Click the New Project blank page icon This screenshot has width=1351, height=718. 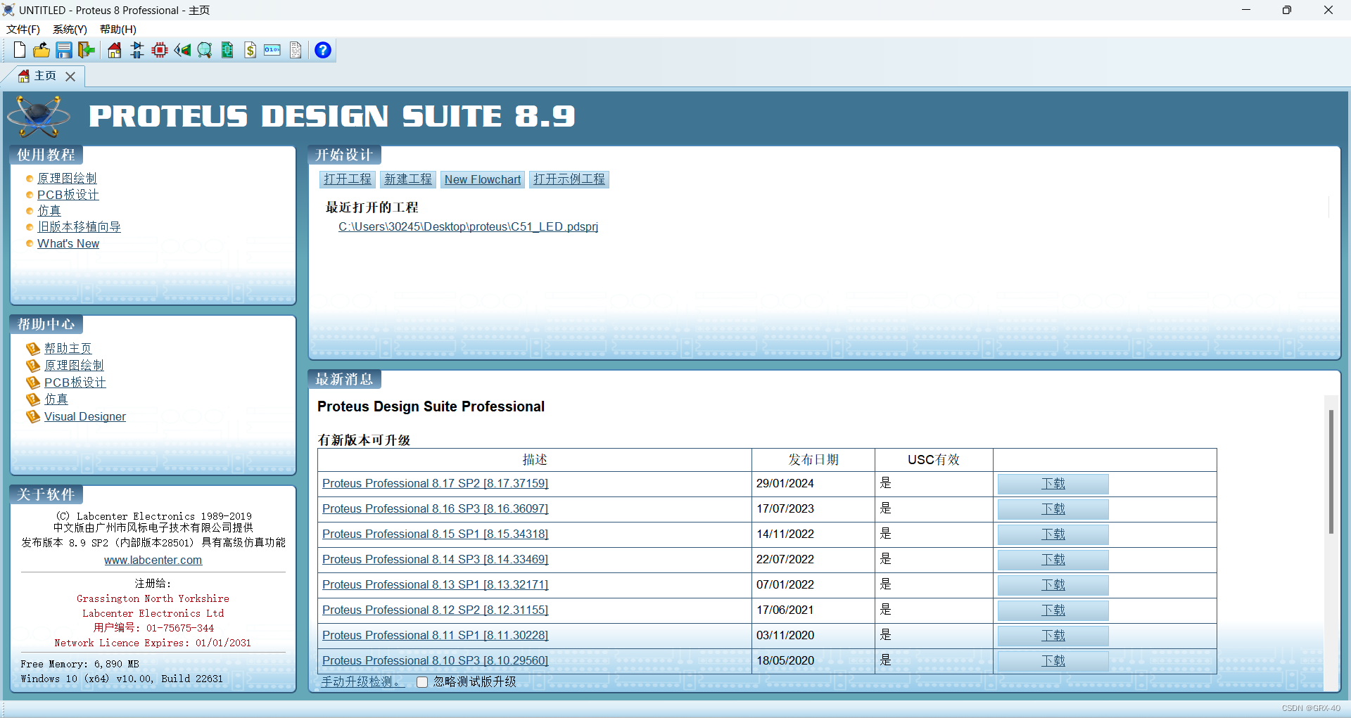(x=20, y=50)
